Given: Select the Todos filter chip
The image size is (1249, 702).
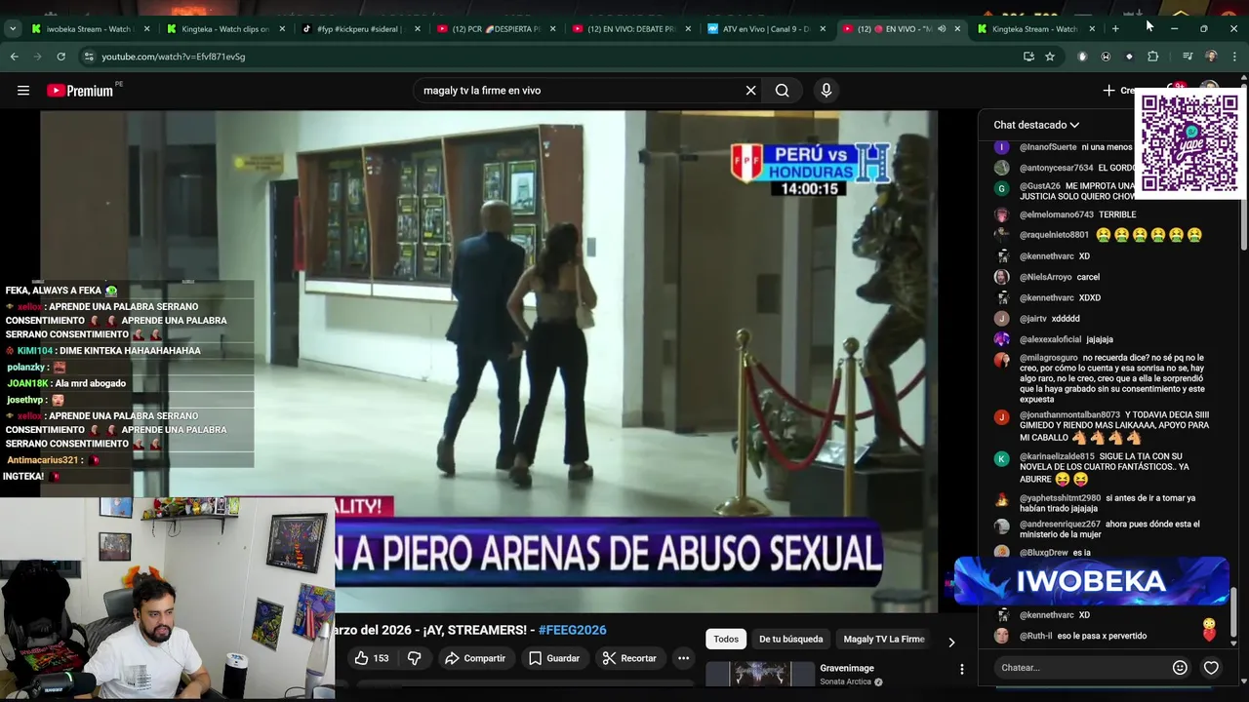Looking at the screenshot, I should pos(726,639).
